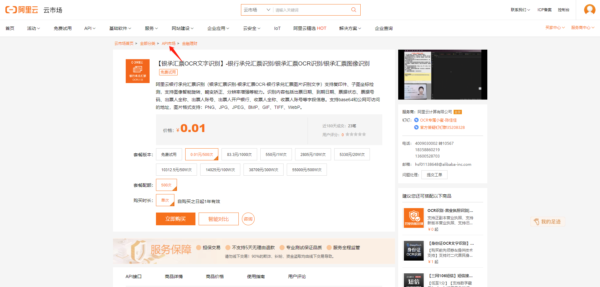The width and height of the screenshot is (600, 287).
Task: Open the 云市场 search scope dropdown
Action: point(257,10)
